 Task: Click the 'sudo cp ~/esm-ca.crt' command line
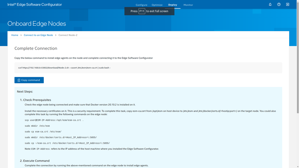click(x=67, y=143)
